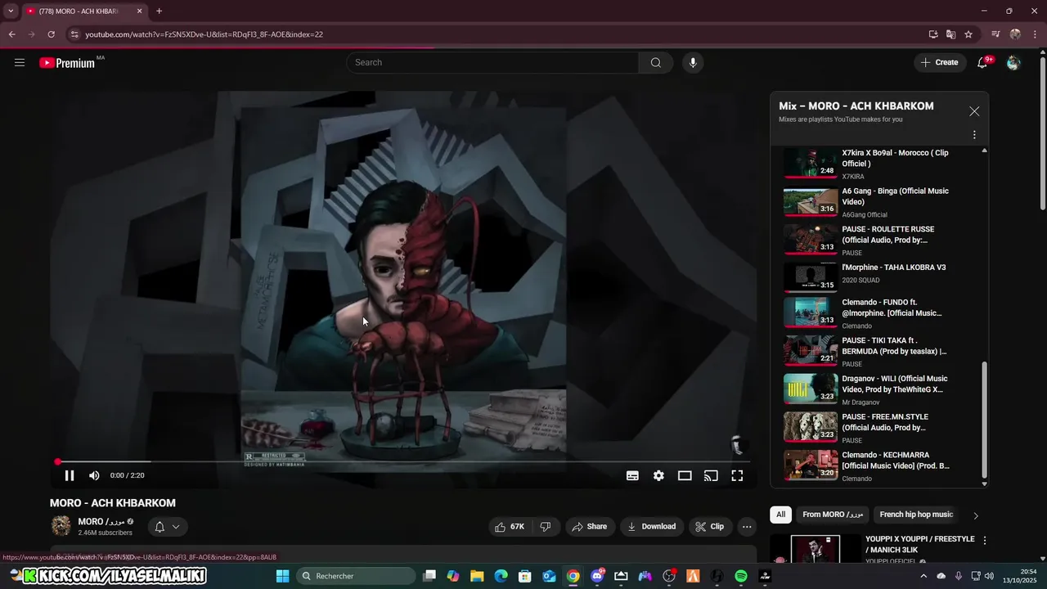Focus the YouTube search box

point(492,62)
